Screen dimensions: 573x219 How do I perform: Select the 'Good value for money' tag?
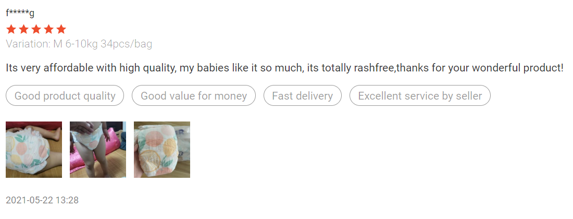point(194,96)
